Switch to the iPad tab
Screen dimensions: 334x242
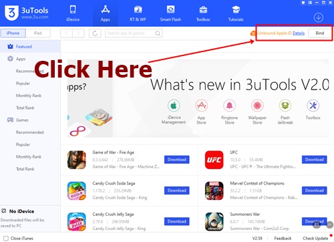pyautogui.click(x=38, y=33)
